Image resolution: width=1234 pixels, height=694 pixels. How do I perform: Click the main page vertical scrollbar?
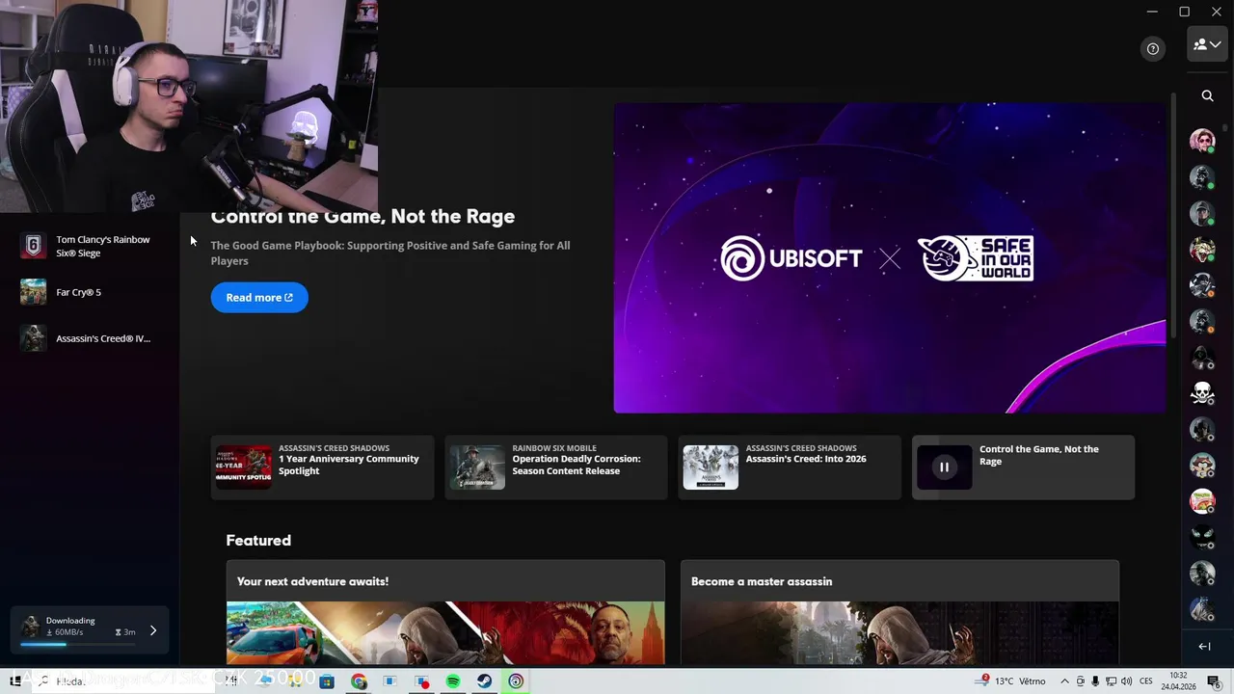point(1173,217)
